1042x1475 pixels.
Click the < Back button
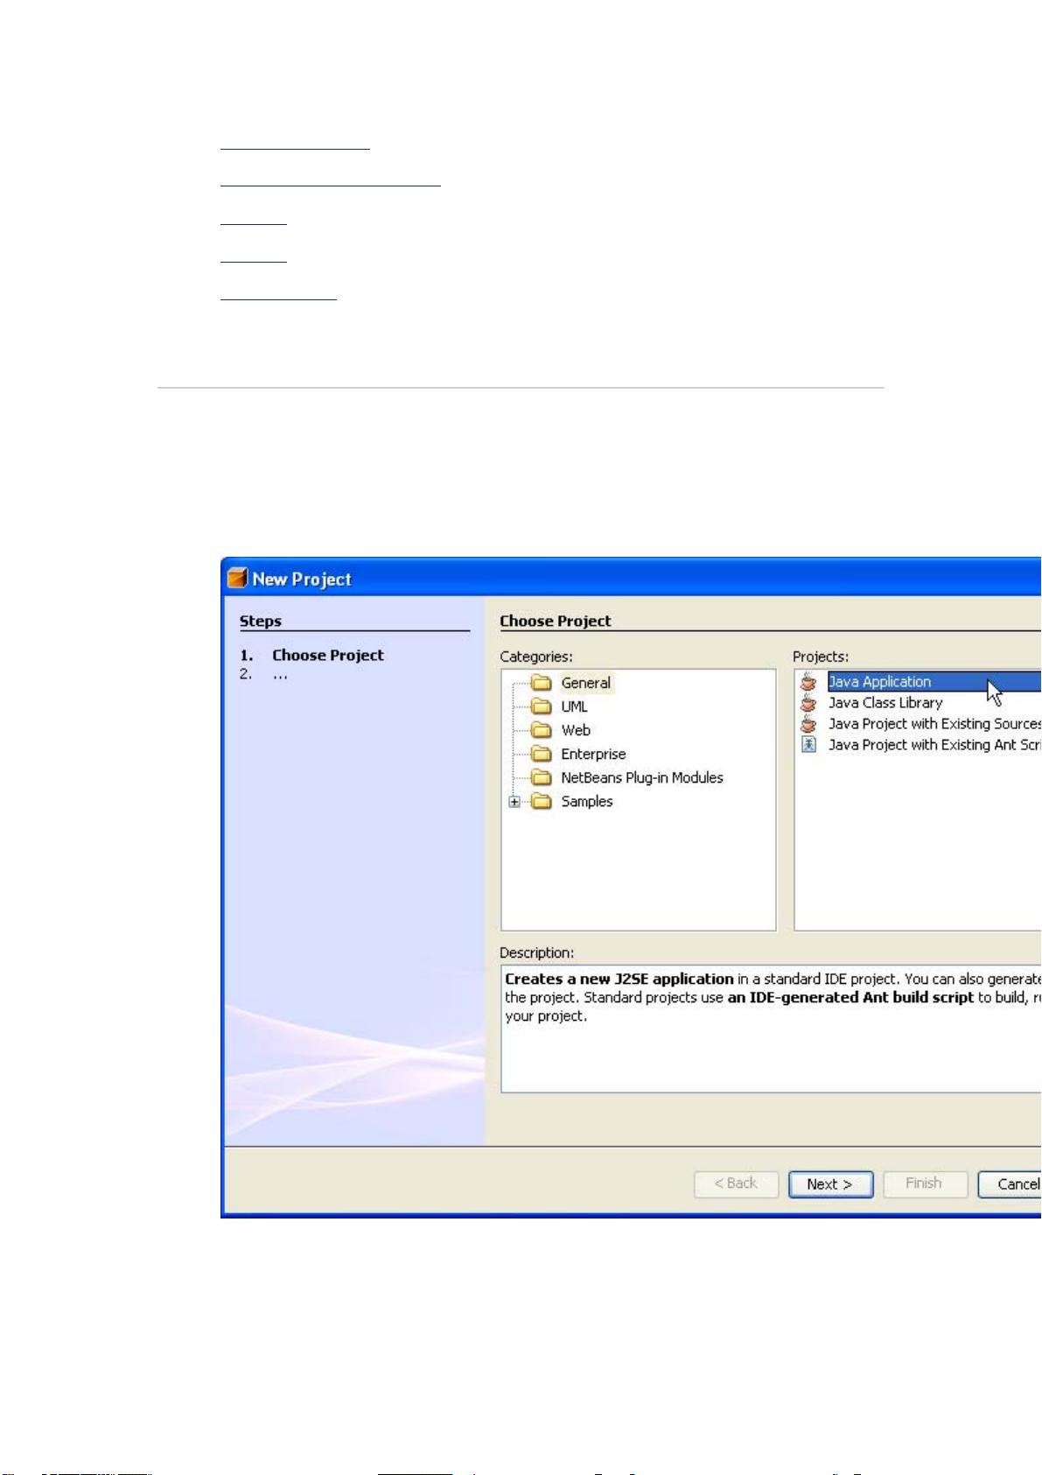pos(736,1184)
